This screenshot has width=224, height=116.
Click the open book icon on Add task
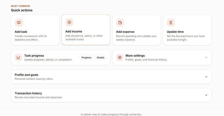click(x=19, y=23)
